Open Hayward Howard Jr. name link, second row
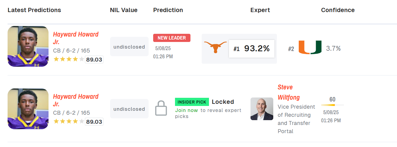The height and width of the screenshot is (147, 397). pyautogui.click(x=76, y=100)
